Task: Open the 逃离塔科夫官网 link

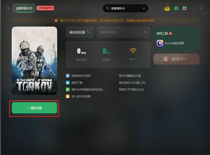Action: [x=81, y=76]
